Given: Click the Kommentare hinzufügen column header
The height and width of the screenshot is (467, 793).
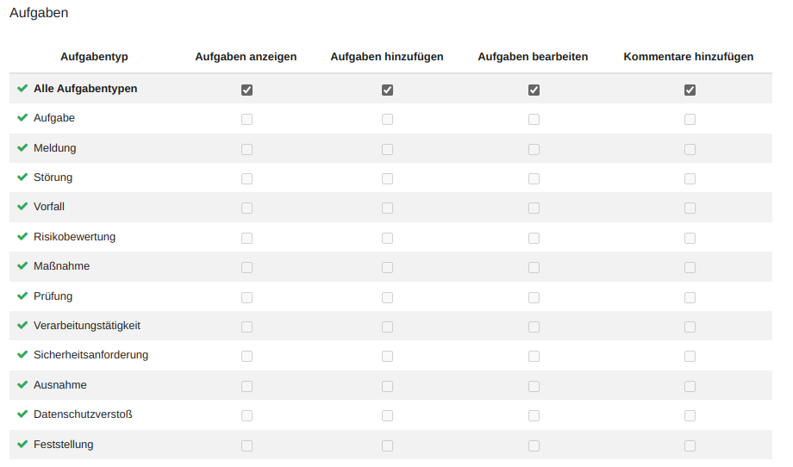Looking at the screenshot, I should (x=688, y=57).
